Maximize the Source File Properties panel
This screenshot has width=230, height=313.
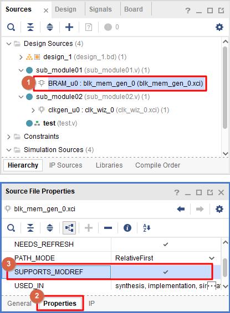pos(199,192)
